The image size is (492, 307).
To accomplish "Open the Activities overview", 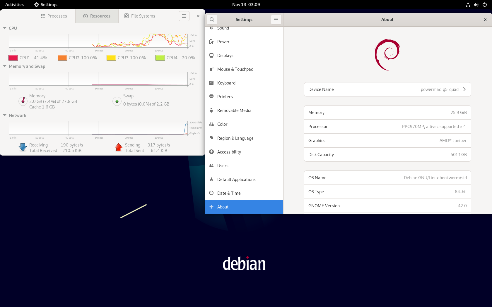I will point(14,5).
